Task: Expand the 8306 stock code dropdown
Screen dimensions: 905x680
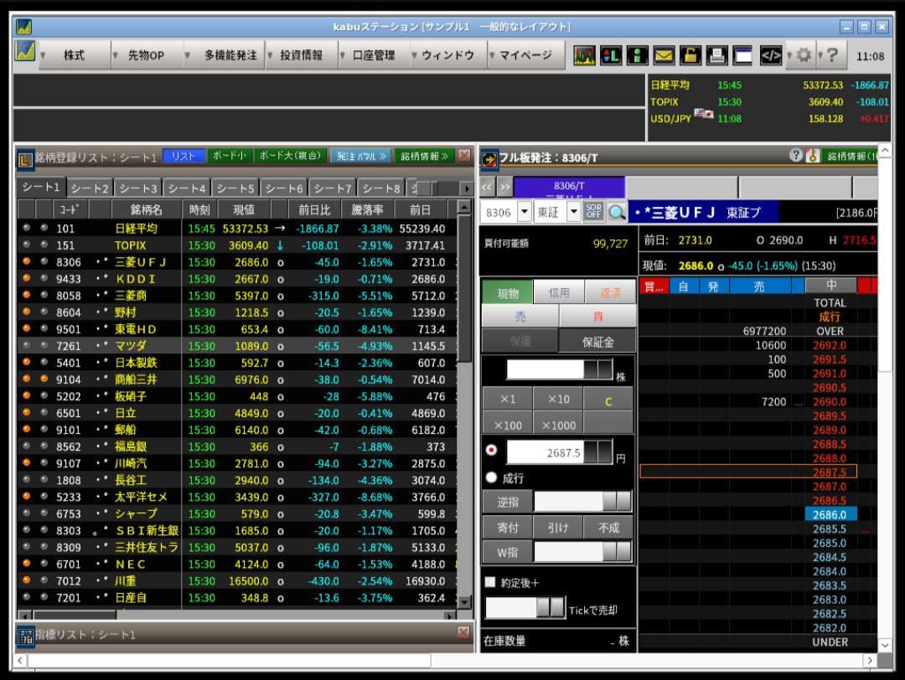Action: tap(524, 212)
